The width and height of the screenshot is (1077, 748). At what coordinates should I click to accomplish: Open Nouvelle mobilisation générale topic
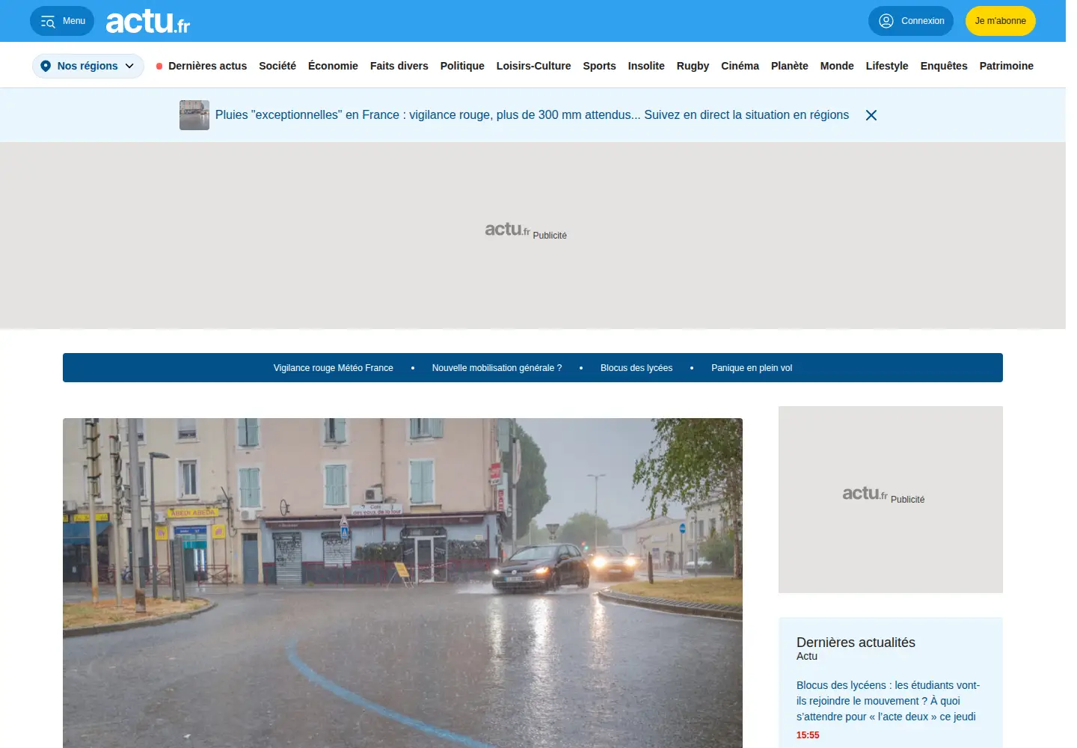497,368
